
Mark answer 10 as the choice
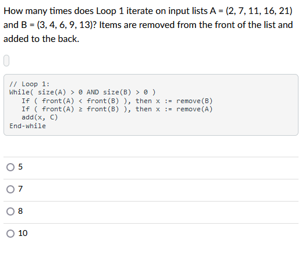pyautogui.click(x=10, y=234)
